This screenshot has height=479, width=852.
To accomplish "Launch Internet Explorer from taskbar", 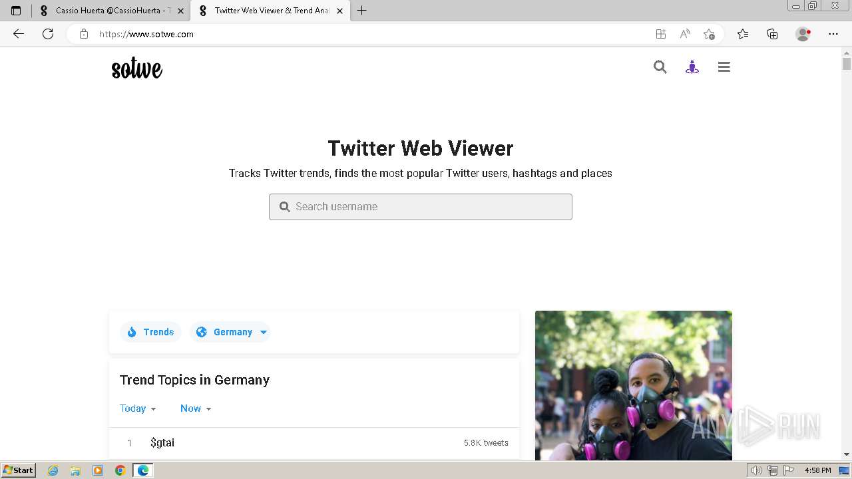I will pyautogui.click(x=53, y=470).
